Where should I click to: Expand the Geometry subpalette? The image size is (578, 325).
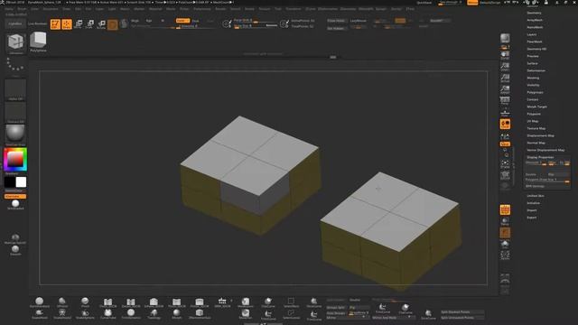click(534, 13)
